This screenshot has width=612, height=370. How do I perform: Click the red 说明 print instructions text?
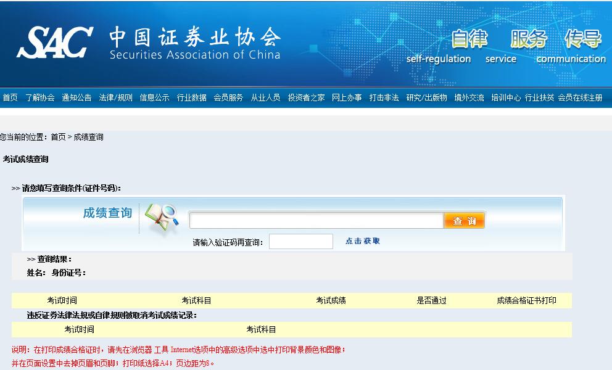pyautogui.click(x=178, y=356)
